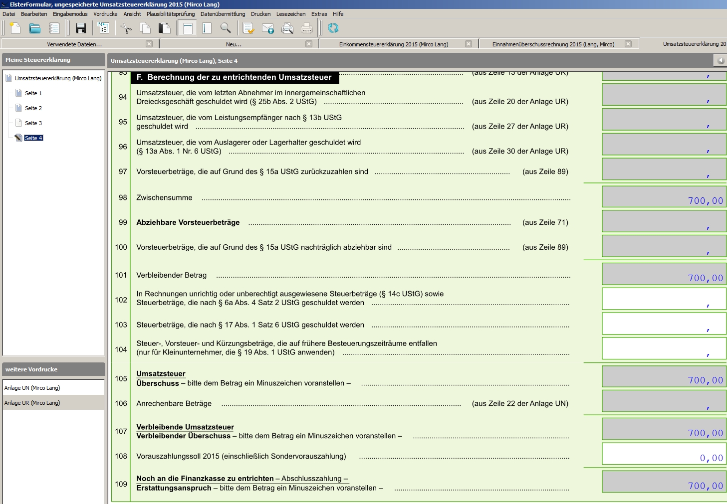The width and height of the screenshot is (727, 504).
Task: Open the Vordrucke menu
Action: [105, 14]
